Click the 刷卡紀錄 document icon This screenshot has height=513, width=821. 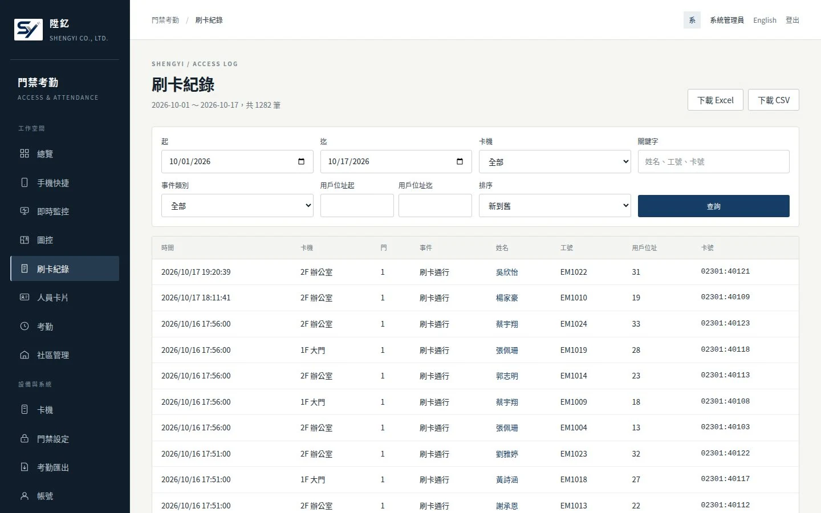pos(25,268)
